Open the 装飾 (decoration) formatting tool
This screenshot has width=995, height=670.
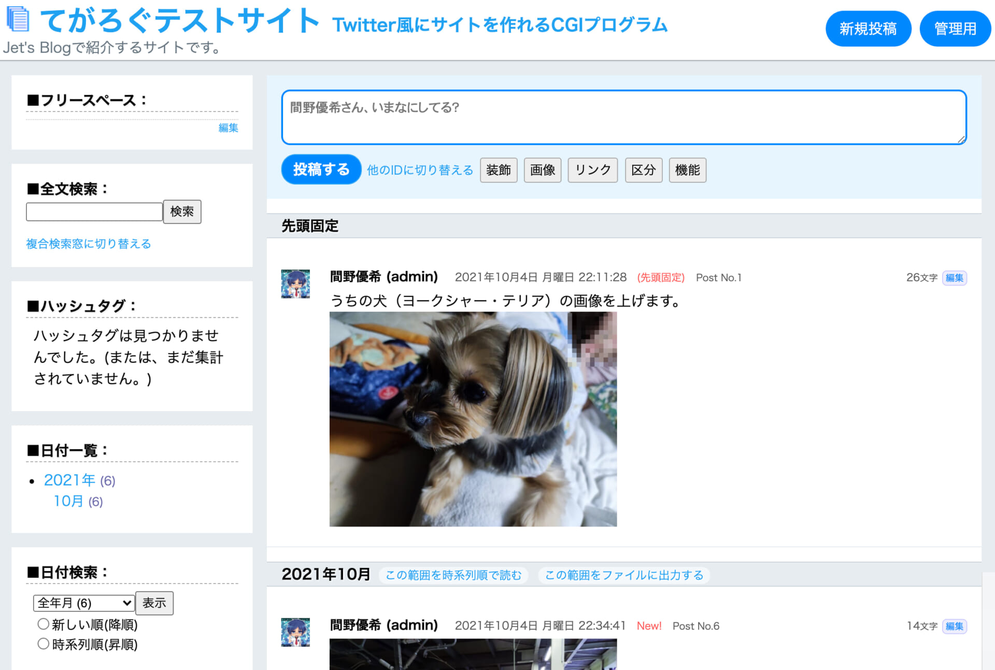[x=498, y=169]
